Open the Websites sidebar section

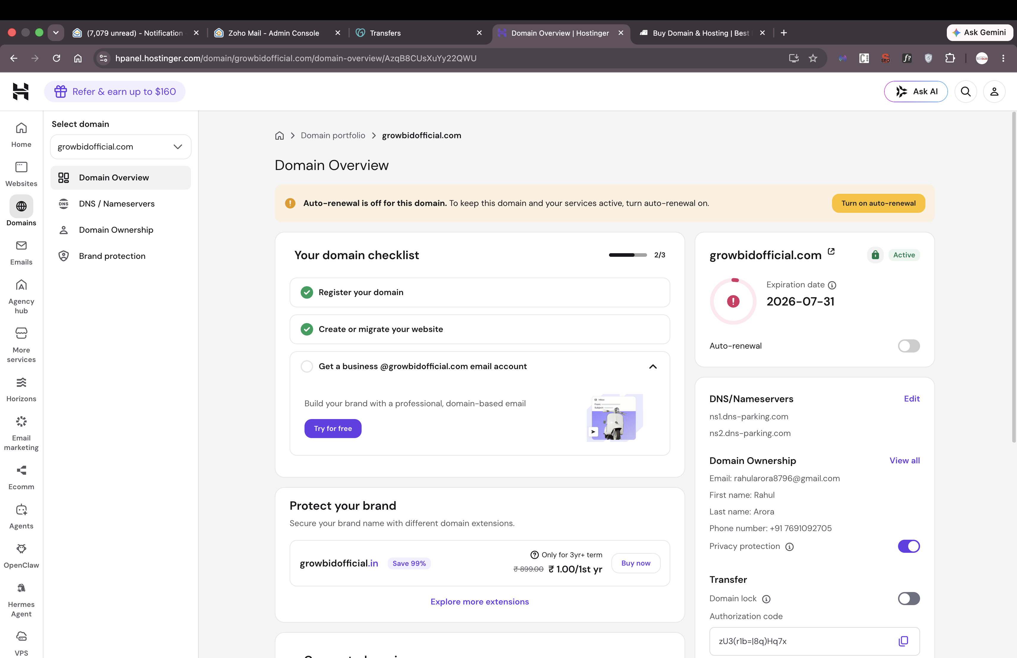tap(21, 174)
